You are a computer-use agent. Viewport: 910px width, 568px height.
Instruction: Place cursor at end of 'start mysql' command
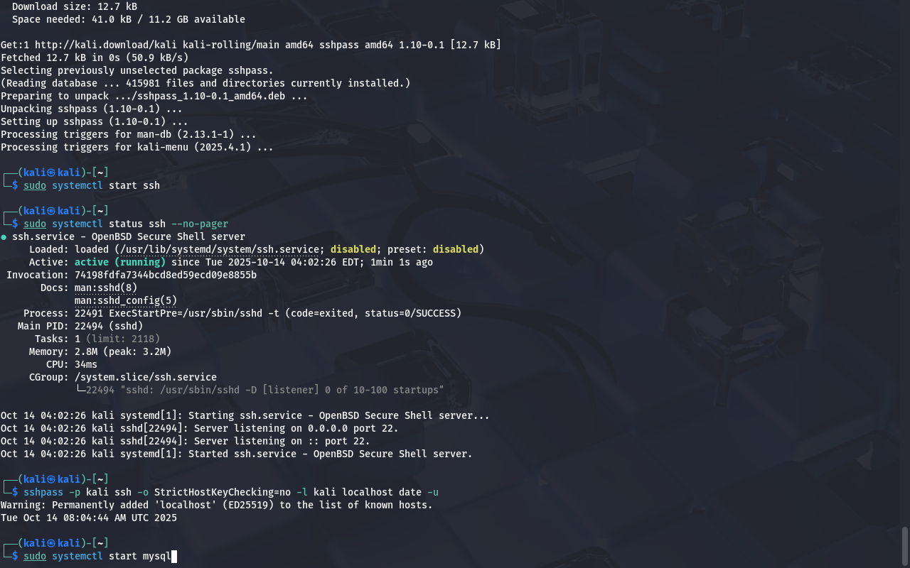[x=173, y=556]
